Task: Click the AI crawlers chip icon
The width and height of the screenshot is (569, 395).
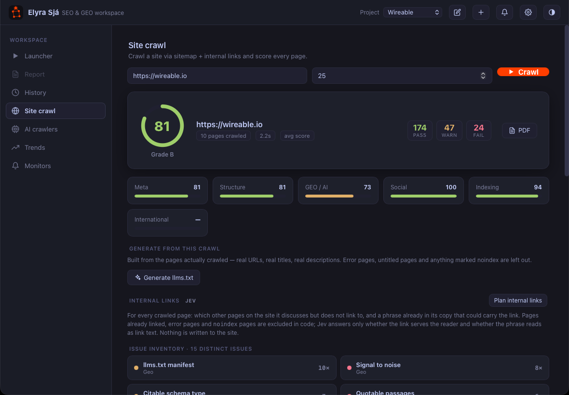Action: coord(15,130)
